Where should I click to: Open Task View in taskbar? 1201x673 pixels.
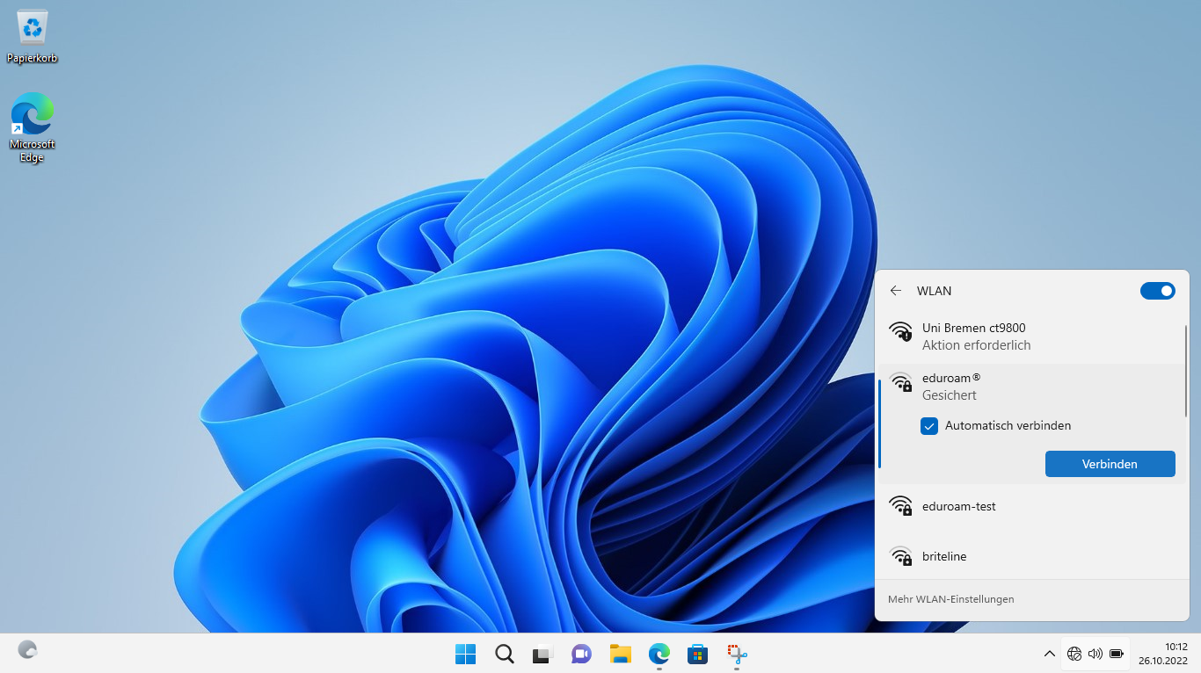pyautogui.click(x=542, y=654)
